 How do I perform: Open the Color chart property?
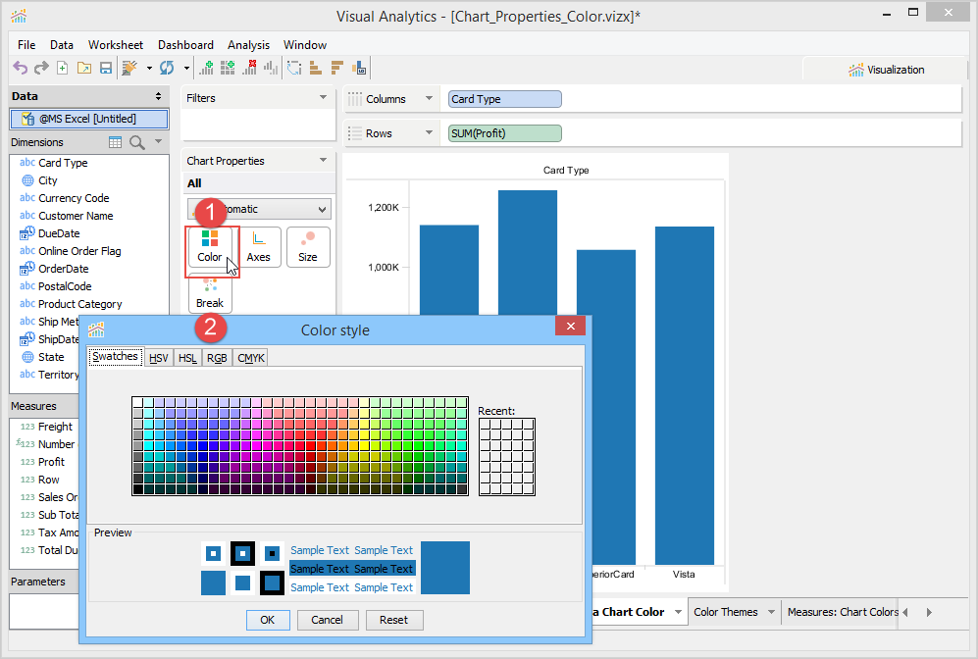click(x=210, y=247)
